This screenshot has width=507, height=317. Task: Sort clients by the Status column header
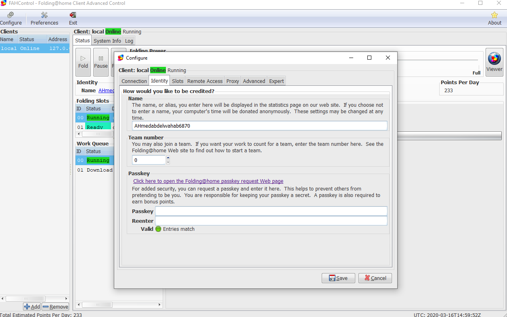[x=32, y=39]
